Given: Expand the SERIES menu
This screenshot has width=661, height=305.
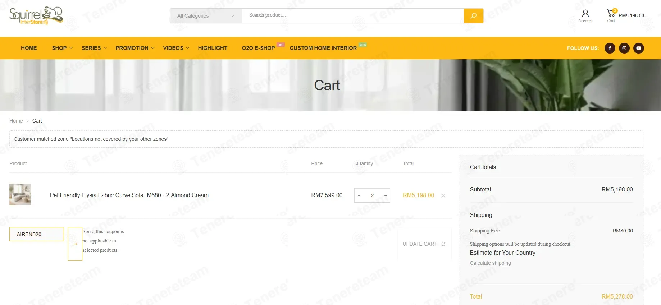Looking at the screenshot, I should point(94,48).
